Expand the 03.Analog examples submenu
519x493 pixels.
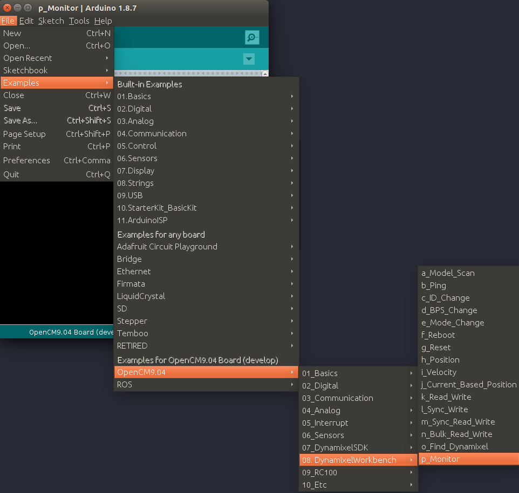pyautogui.click(x=206, y=121)
